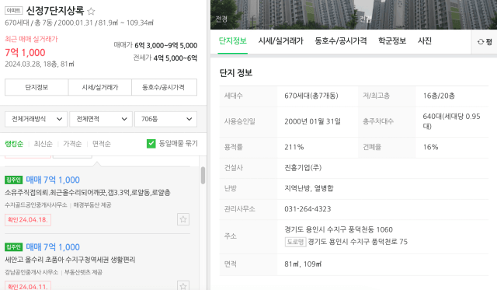Click the 확인24.04.18. confirmation badge
The image size is (497, 290).
coord(28,219)
